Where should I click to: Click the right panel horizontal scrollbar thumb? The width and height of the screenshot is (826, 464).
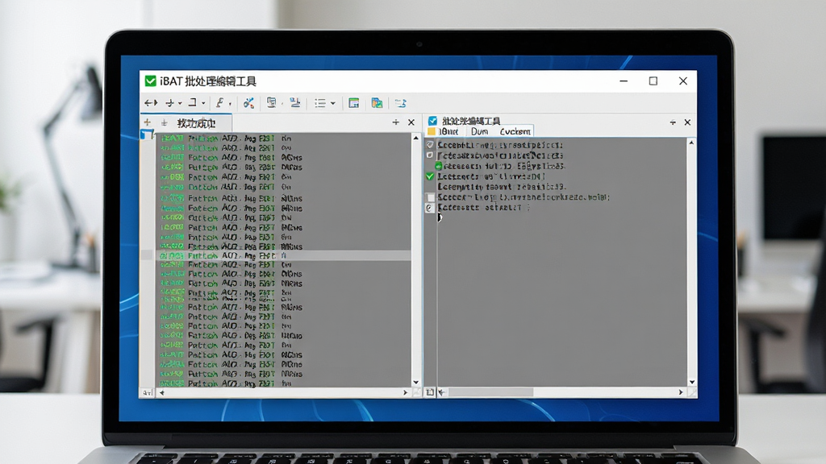click(491, 392)
